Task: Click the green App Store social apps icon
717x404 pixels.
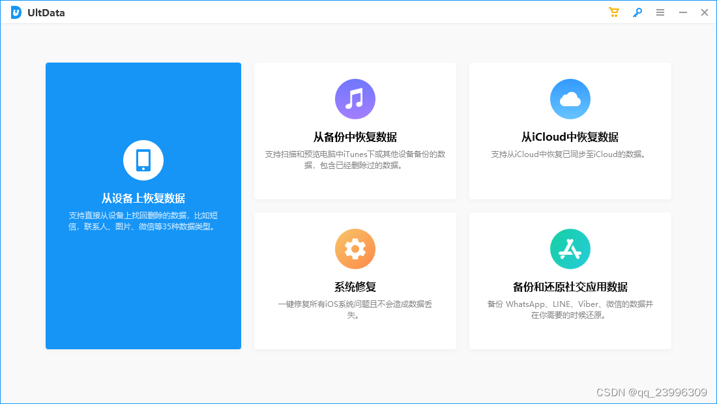Action: click(x=570, y=249)
